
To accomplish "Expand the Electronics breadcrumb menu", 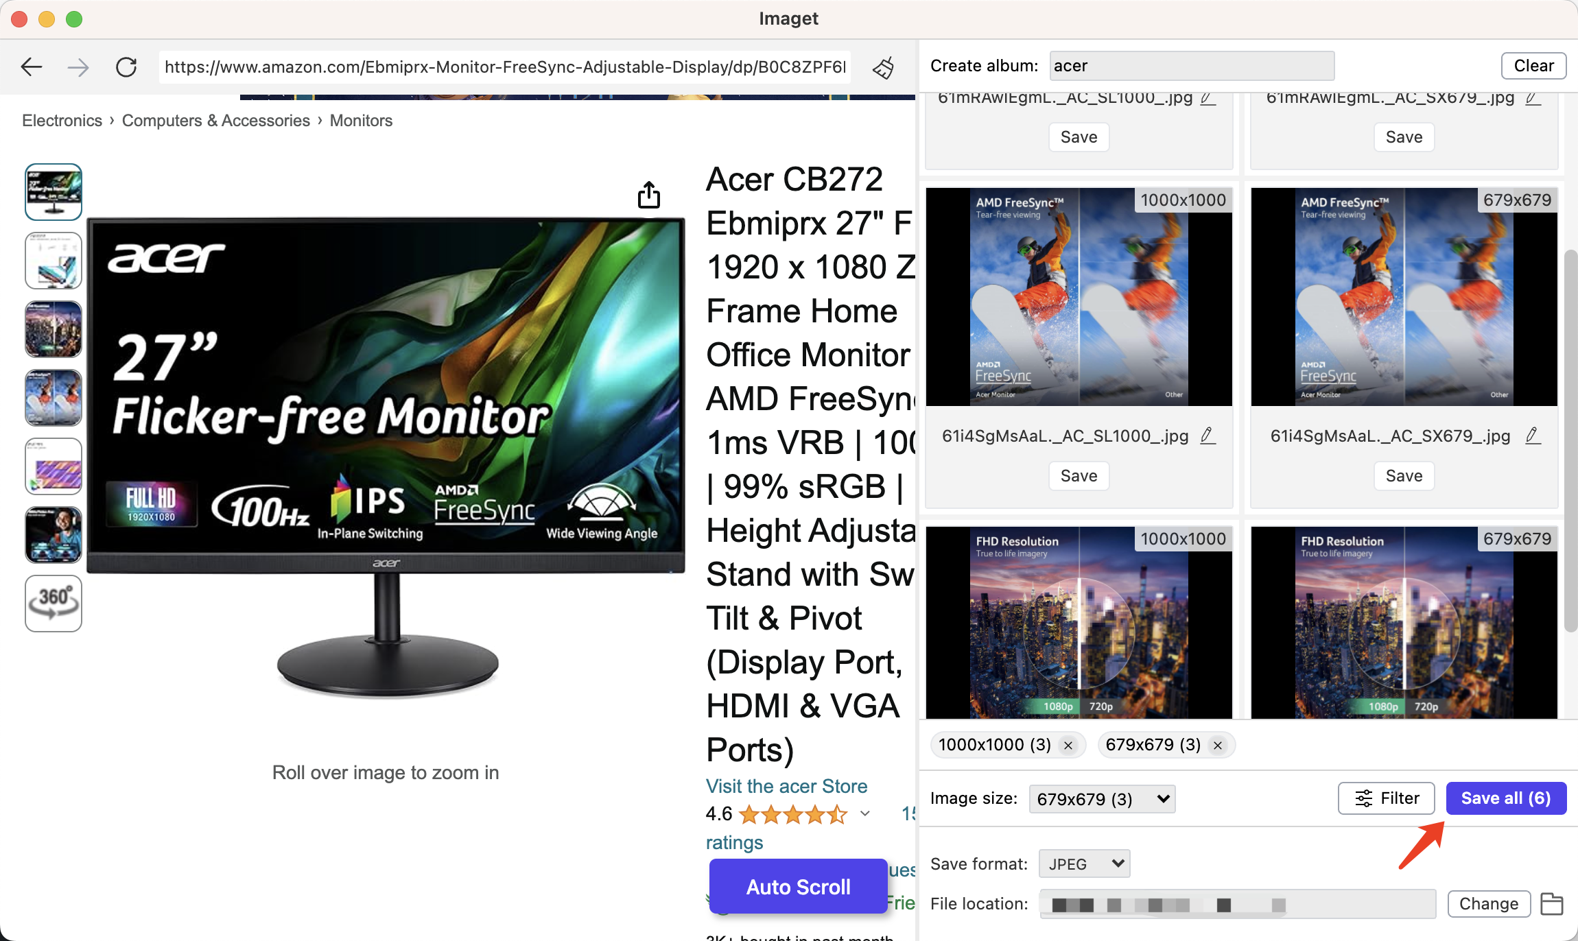I will pos(62,120).
